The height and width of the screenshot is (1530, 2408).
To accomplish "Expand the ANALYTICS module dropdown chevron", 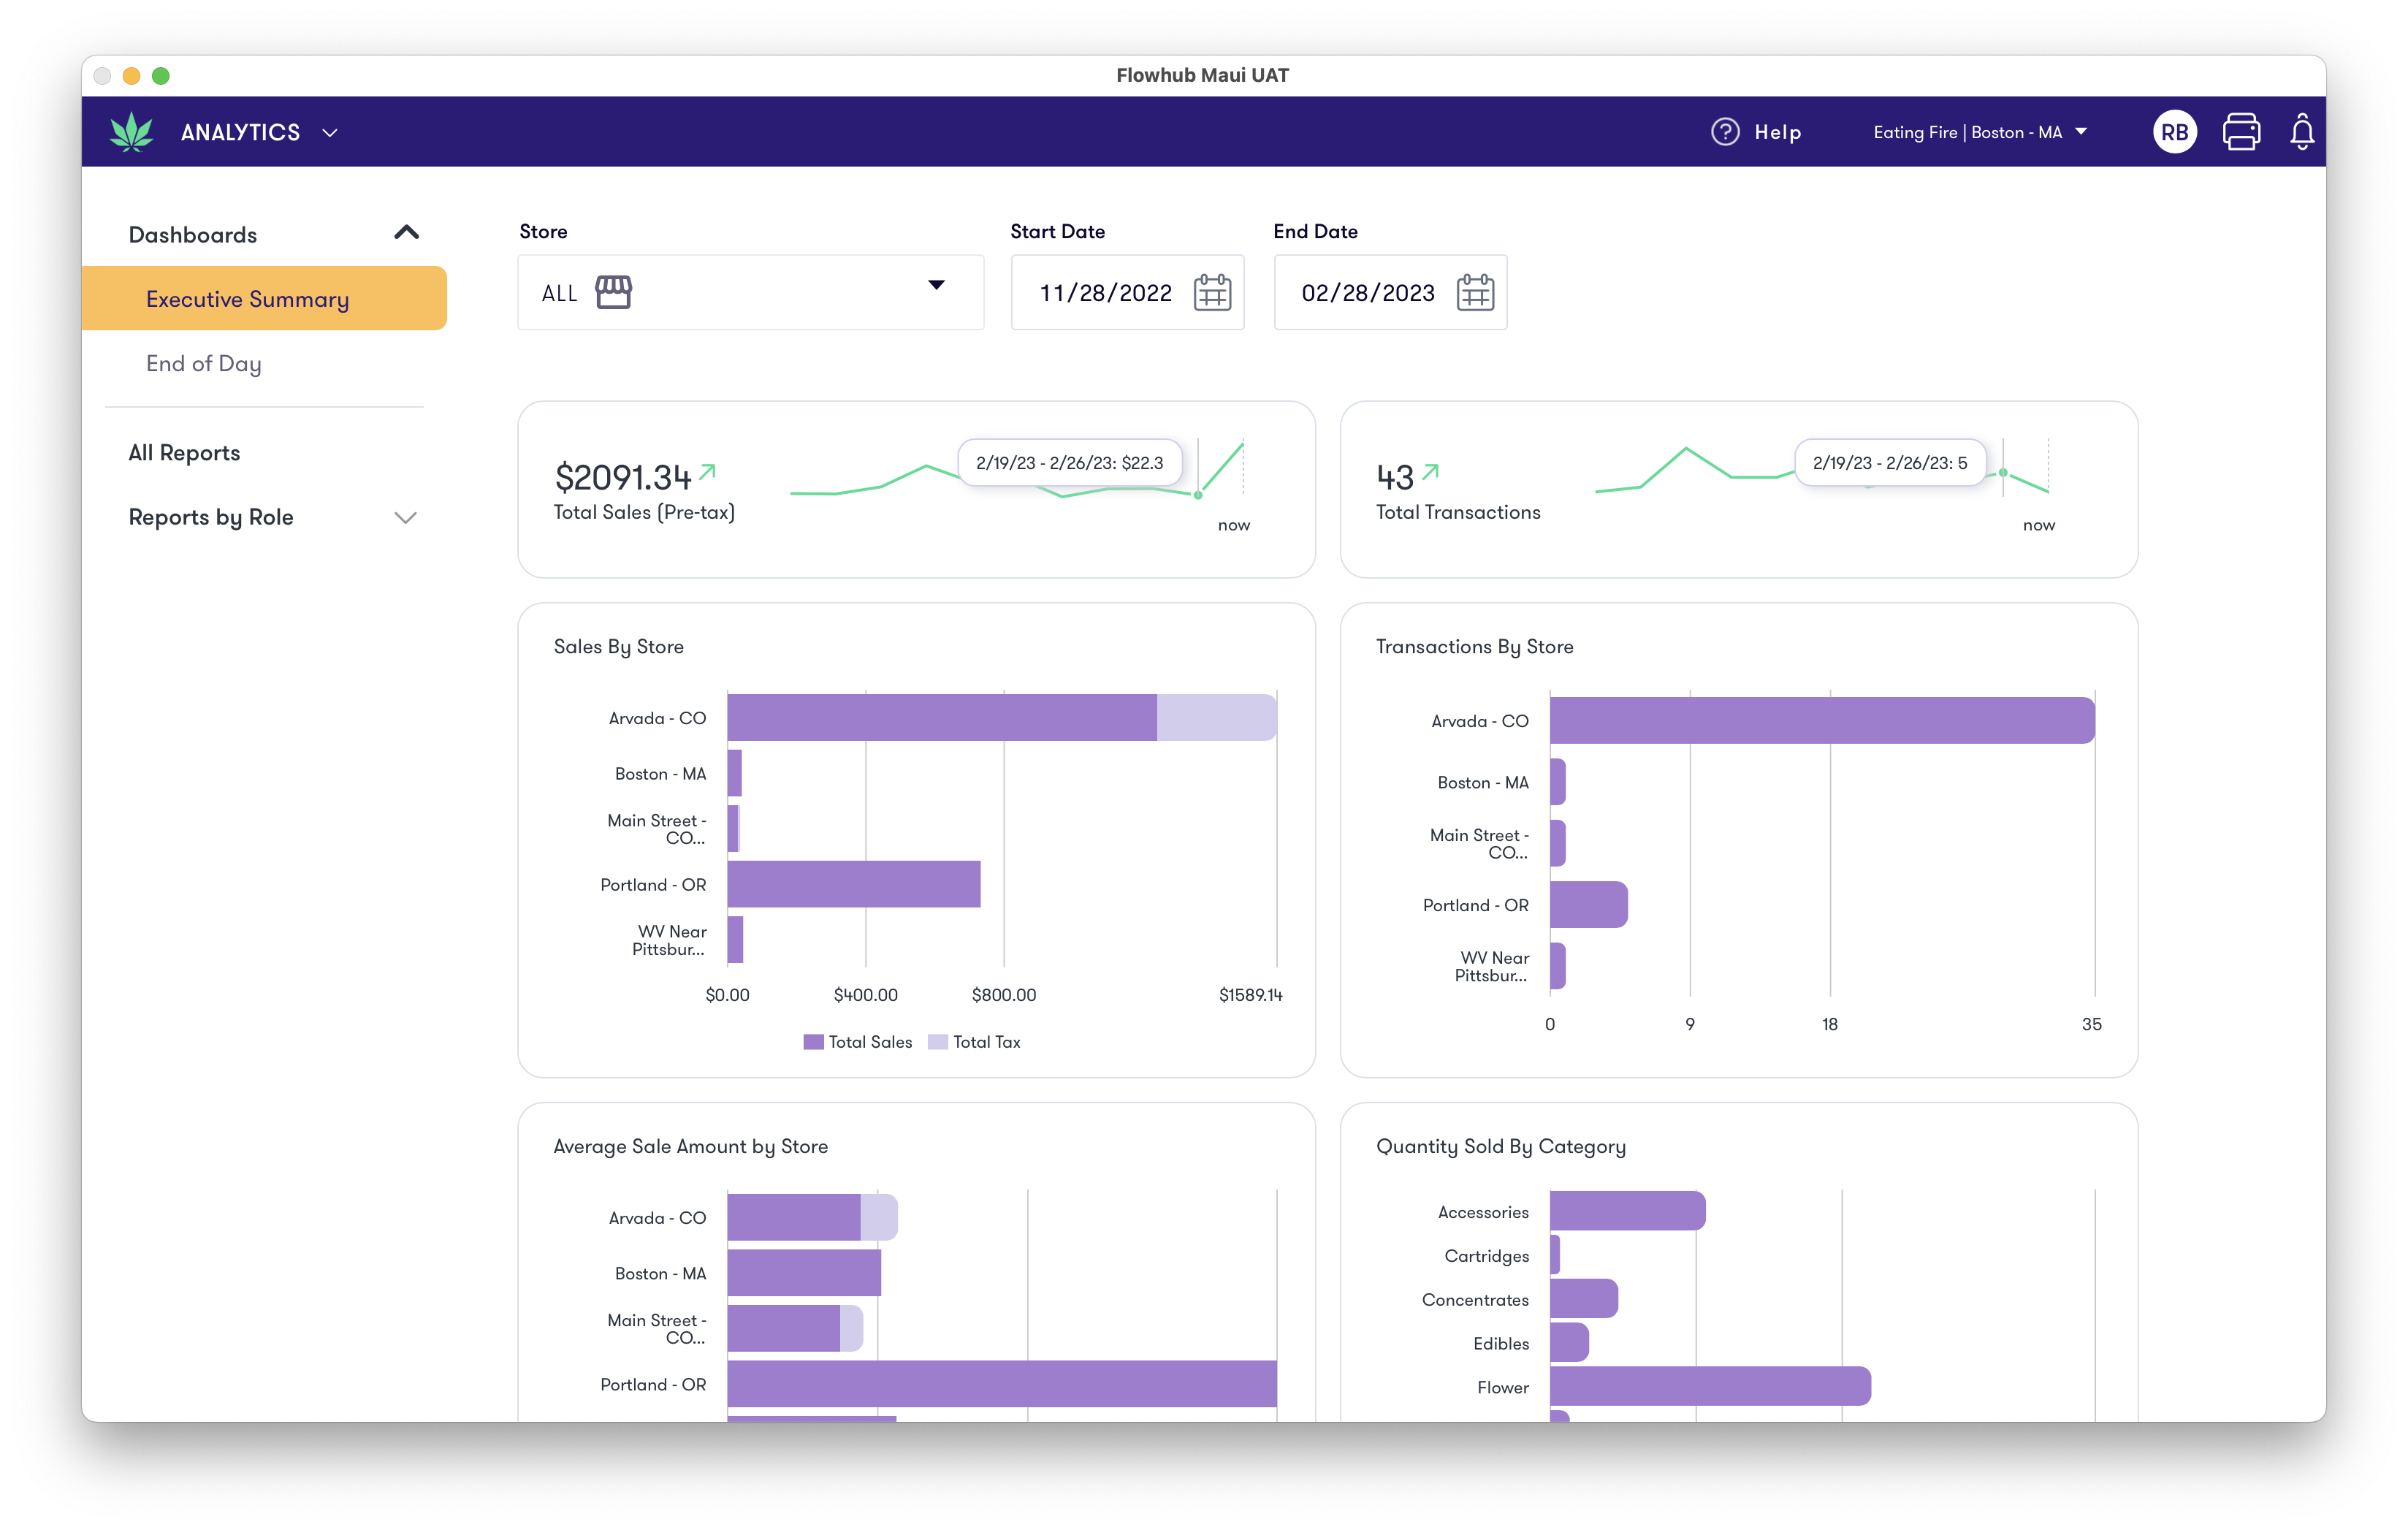I will (x=330, y=133).
